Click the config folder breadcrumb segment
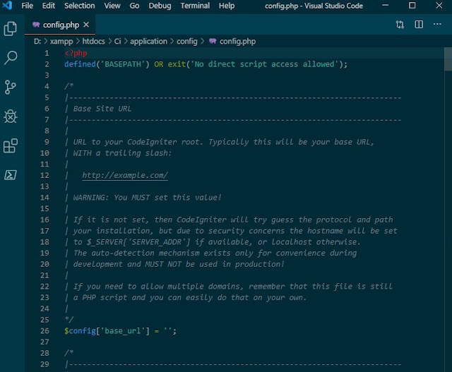This screenshot has height=372, width=452. 187,42
